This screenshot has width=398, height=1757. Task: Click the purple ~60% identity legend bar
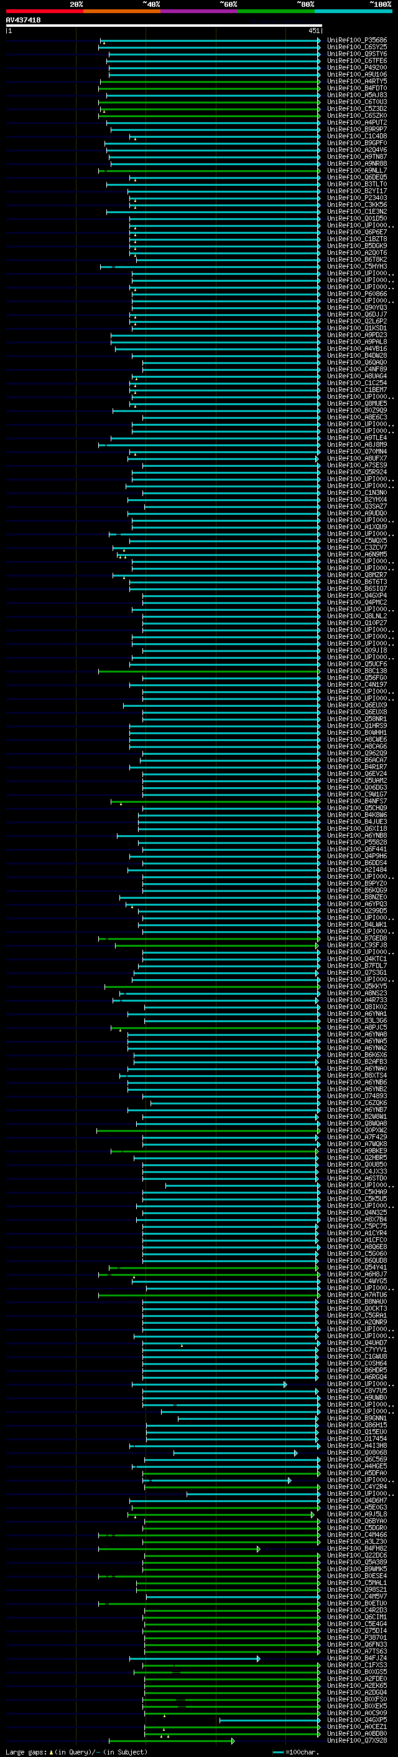tap(200, 11)
